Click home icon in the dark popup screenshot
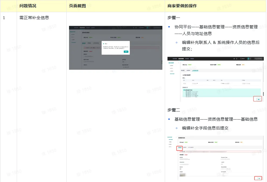 136,27
